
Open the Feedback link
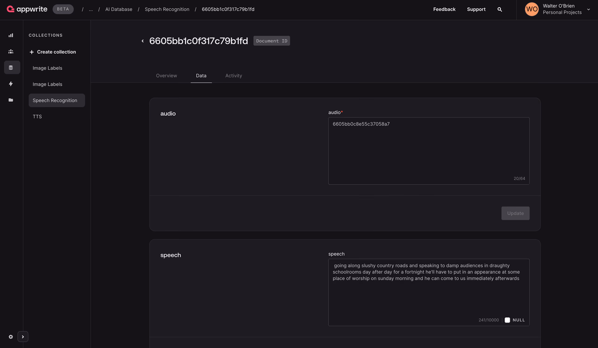(x=444, y=9)
